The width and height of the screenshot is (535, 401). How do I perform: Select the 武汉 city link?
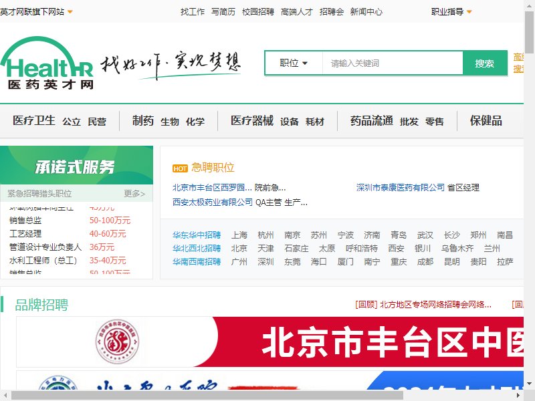click(425, 235)
